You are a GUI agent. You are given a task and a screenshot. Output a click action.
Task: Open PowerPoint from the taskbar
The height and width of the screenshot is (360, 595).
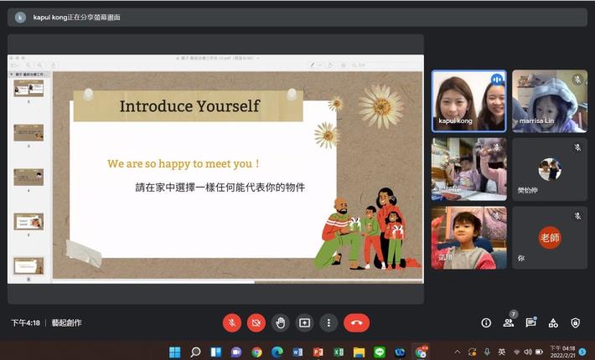pos(318,352)
